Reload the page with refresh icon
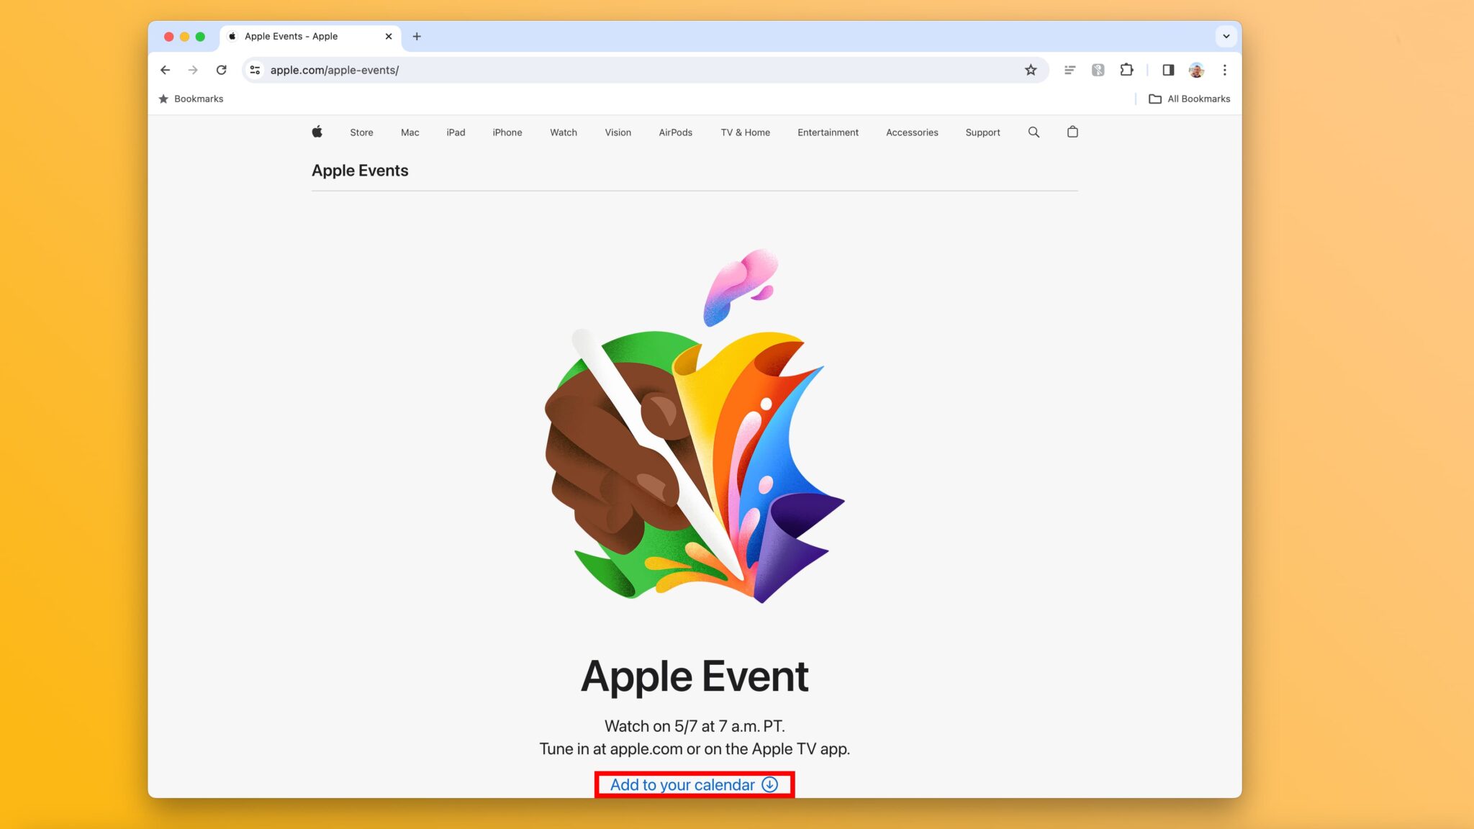Viewport: 1474px width, 829px height. pyautogui.click(x=222, y=70)
